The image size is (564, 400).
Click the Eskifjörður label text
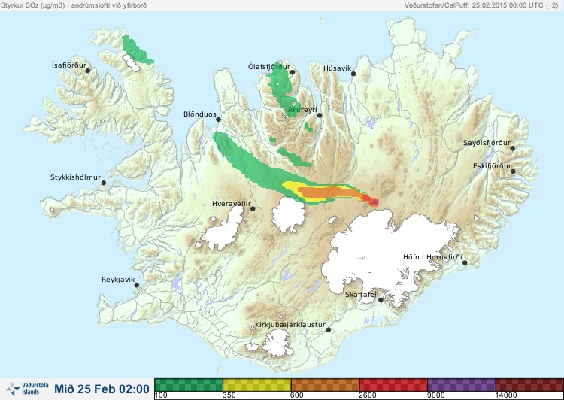[492, 166]
